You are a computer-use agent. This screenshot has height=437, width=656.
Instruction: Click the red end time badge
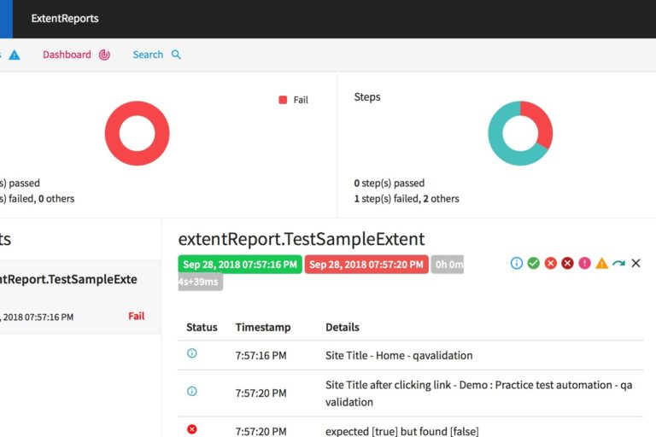point(366,265)
